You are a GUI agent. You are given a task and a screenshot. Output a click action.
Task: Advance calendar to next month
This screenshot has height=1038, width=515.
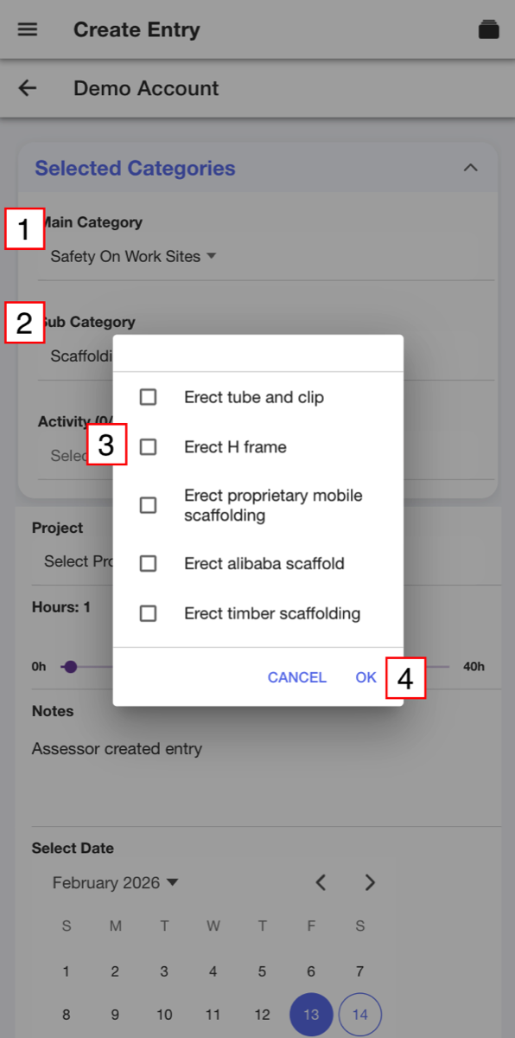tap(370, 882)
